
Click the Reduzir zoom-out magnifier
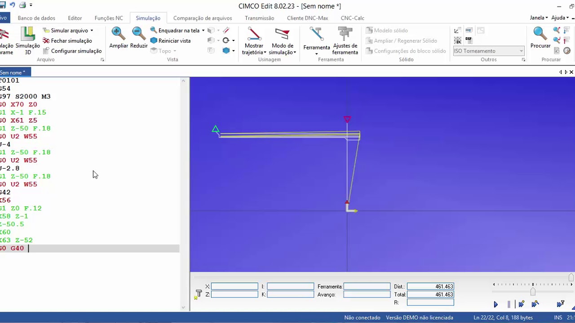click(139, 34)
